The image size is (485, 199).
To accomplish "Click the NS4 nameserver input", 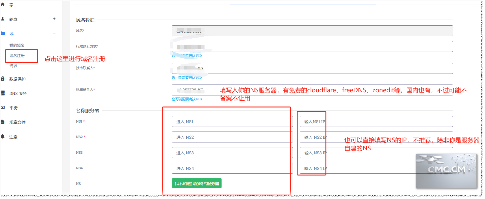I will (x=232, y=168).
